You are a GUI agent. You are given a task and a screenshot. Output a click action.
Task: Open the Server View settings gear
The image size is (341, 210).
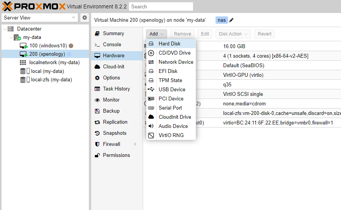point(85,18)
